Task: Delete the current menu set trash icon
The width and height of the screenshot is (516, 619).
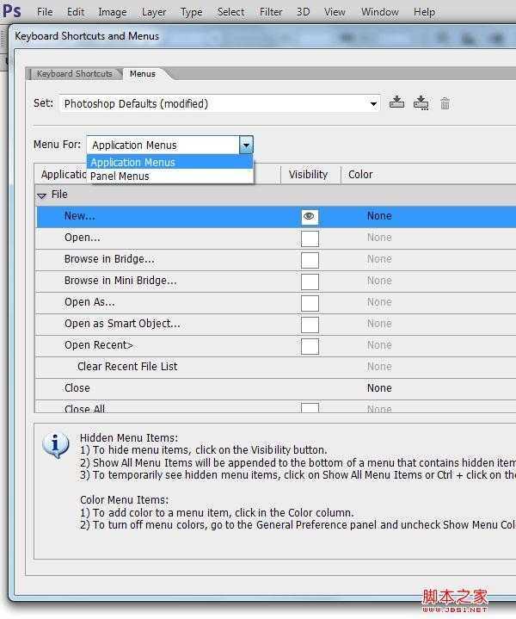Action: pyautogui.click(x=445, y=103)
